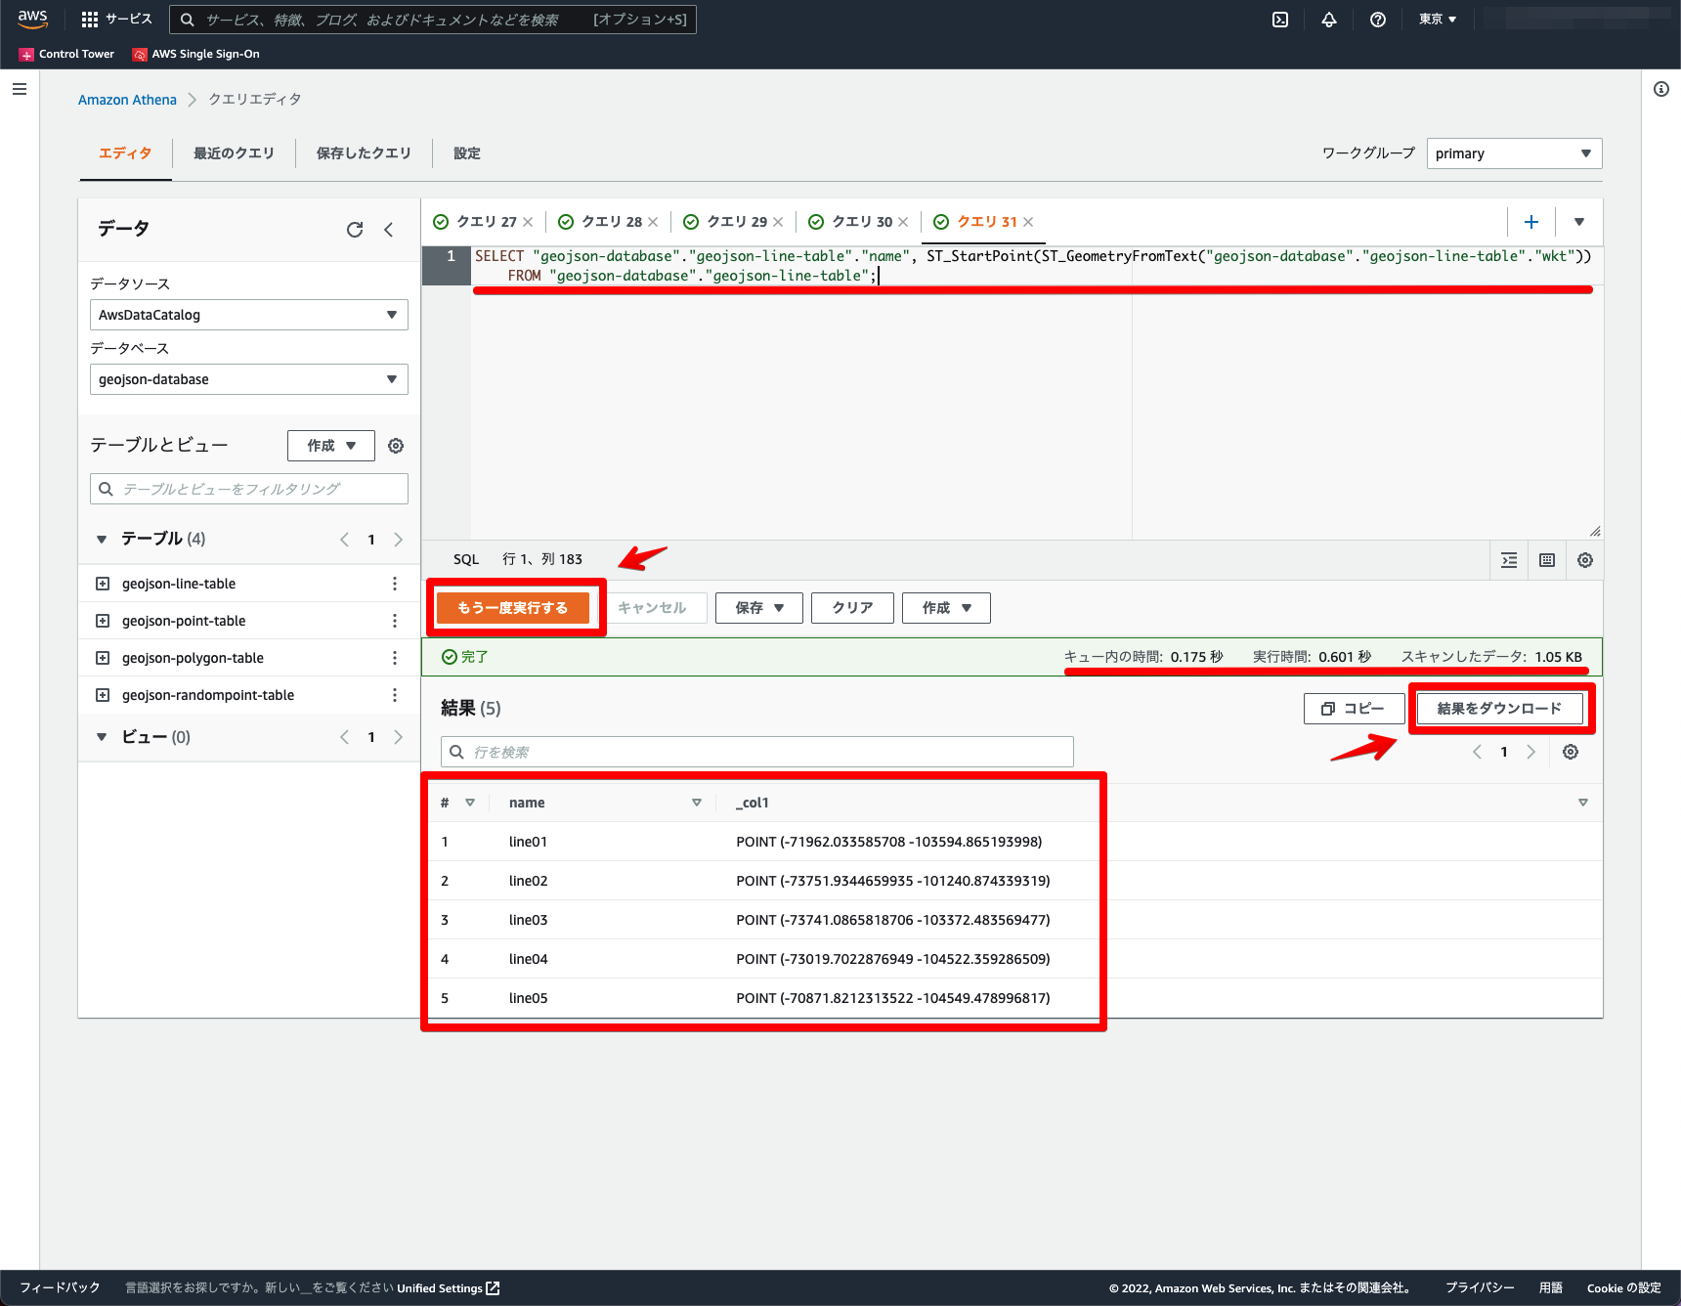The height and width of the screenshot is (1306, 1681).
Task: Open the notifications bell
Action: 1329,20
